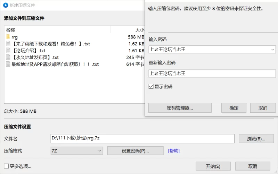Click 浏览(B) to browse location
The width and height of the screenshot is (278, 174).
click(x=256, y=139)
